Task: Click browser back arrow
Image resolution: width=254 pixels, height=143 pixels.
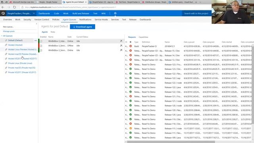Action: click(x=3, y=7)
